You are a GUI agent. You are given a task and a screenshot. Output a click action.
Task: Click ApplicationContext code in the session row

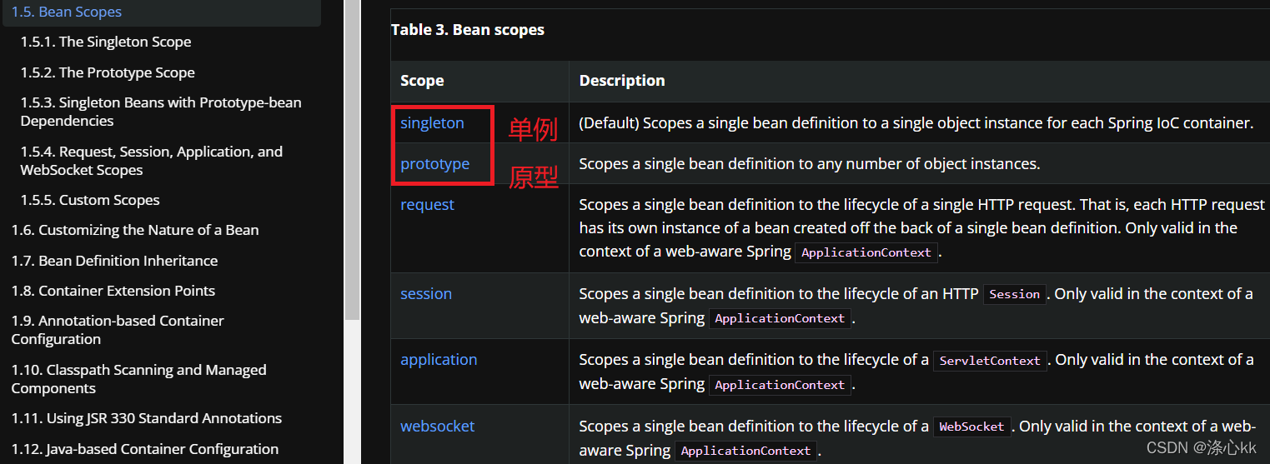click(x=780, y=318)
